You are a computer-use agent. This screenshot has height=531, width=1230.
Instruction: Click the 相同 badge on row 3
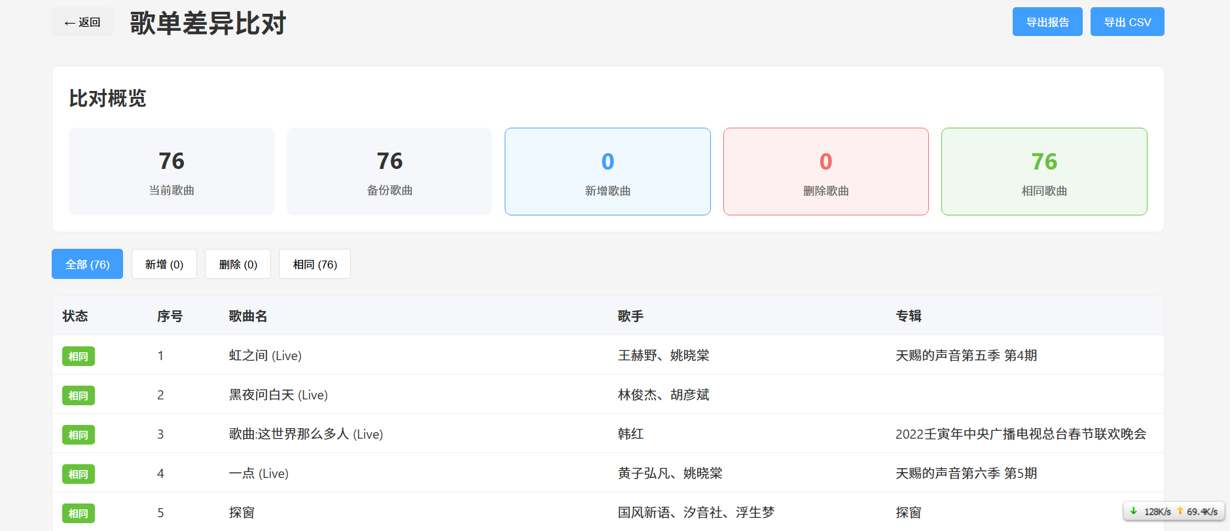click(x=79, y=435)
